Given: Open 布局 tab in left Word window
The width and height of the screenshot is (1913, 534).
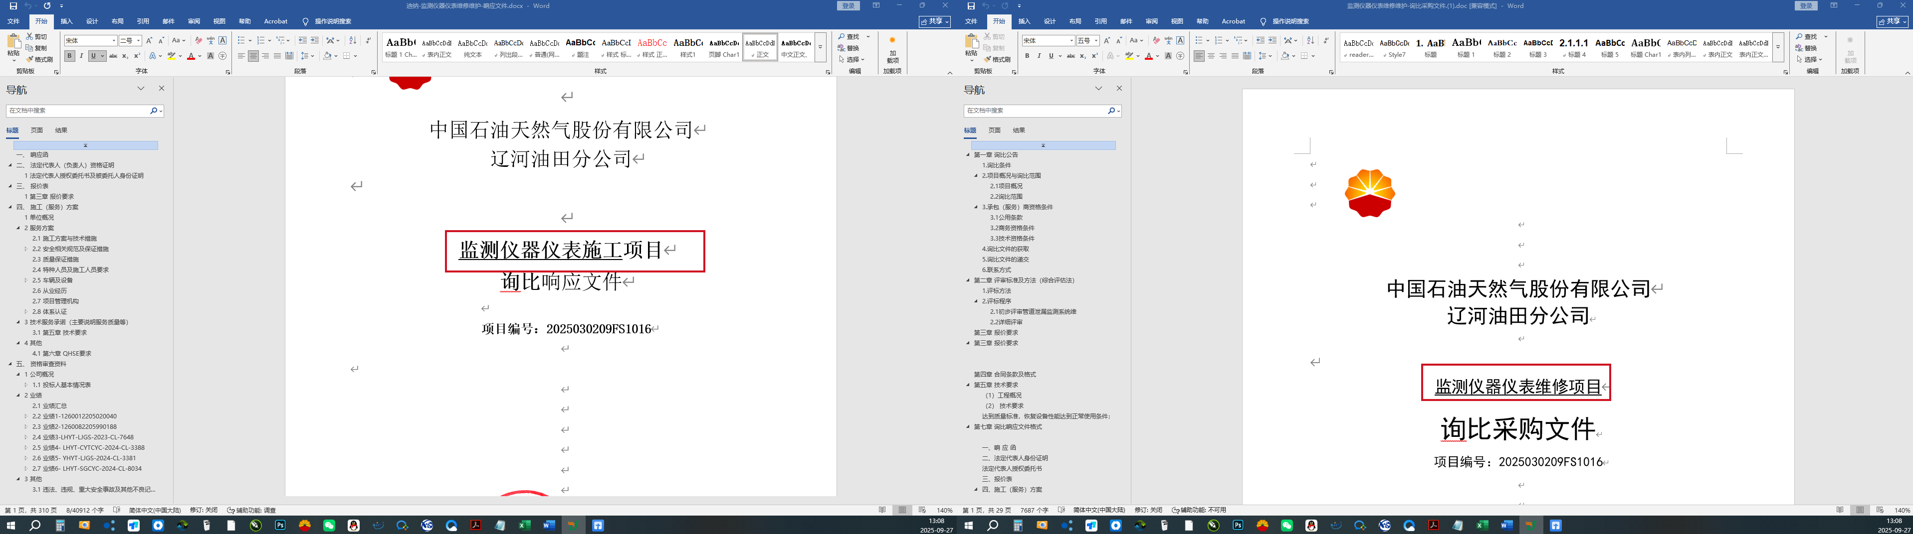Looking at the screenshot, I should pyautogui.click(x=117, y=21).
